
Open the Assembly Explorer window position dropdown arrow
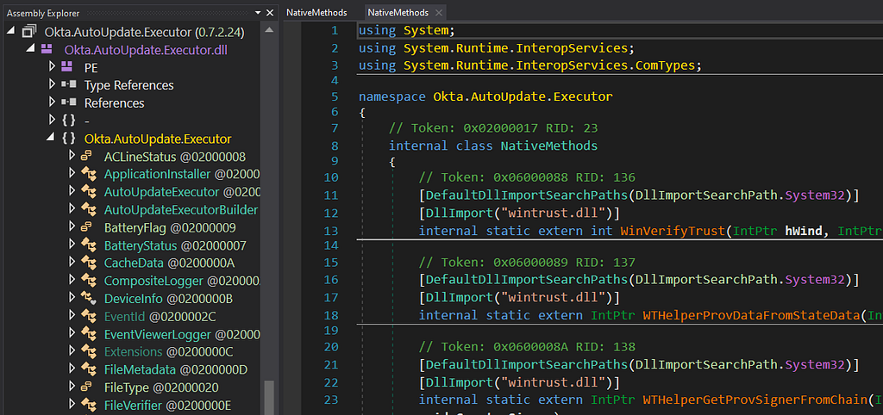[x=257, y=13]
